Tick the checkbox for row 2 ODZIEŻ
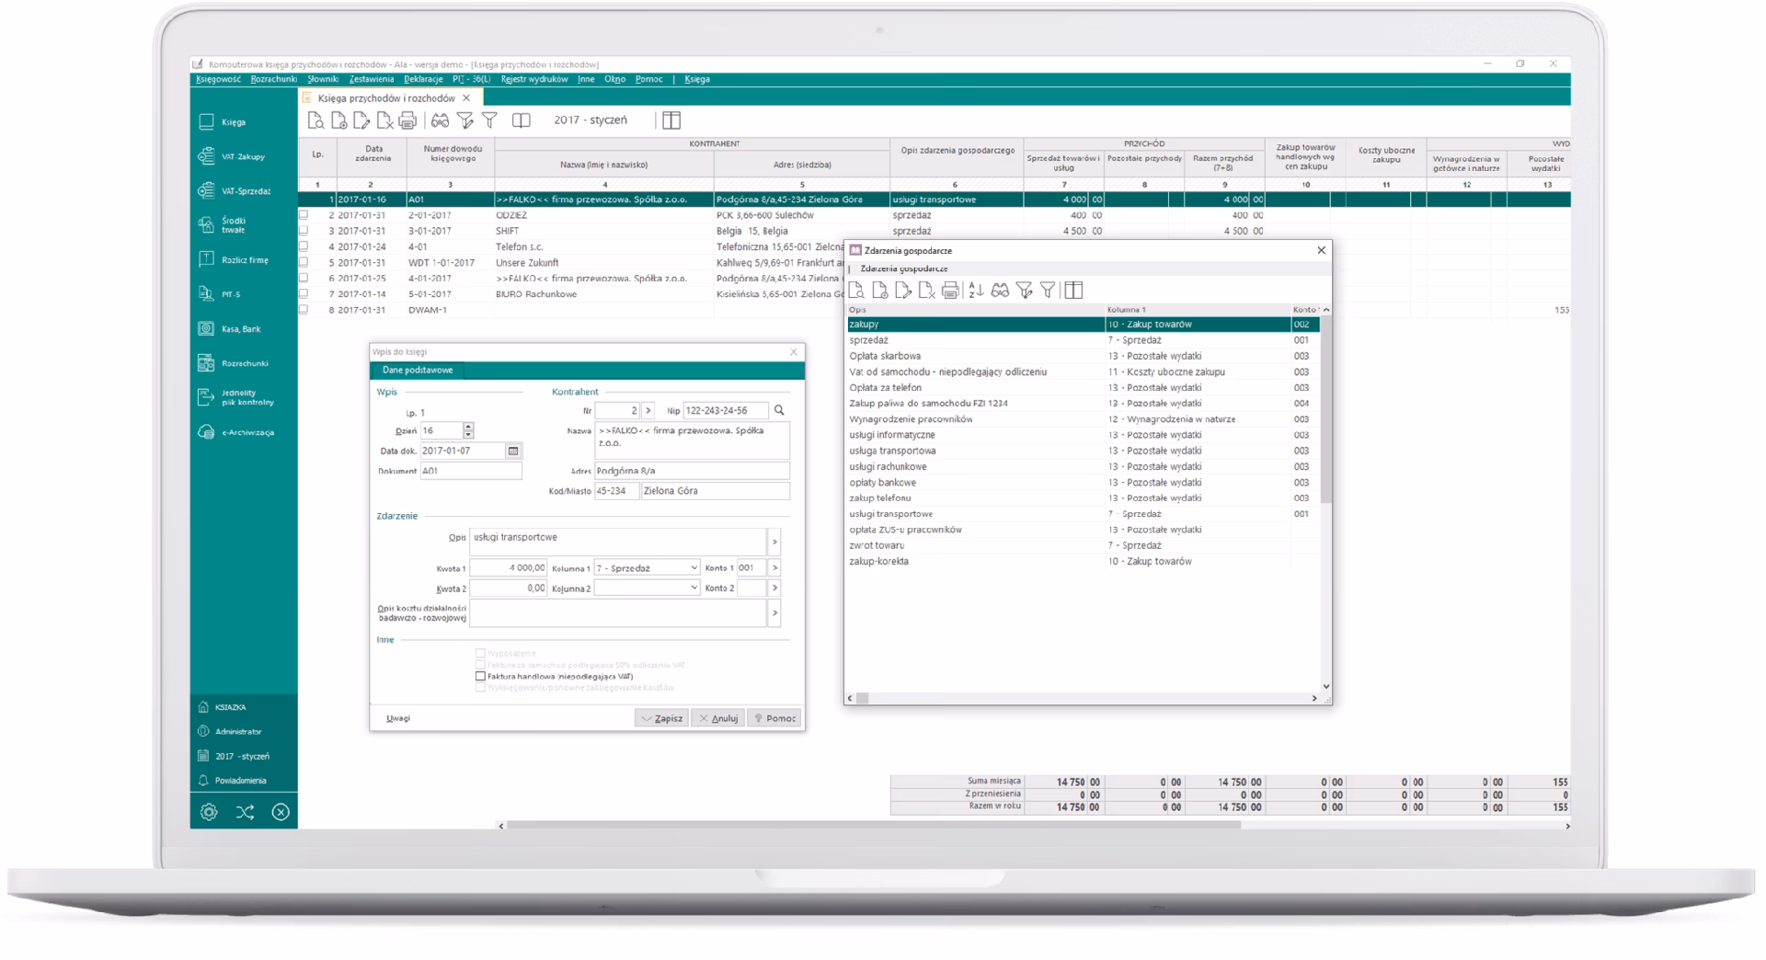Screen dimensions: 1766x960 pos(304,215)
